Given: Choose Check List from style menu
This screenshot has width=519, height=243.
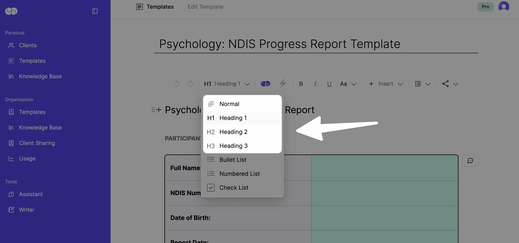Looking at the screenshot, I should click(234, 188).
